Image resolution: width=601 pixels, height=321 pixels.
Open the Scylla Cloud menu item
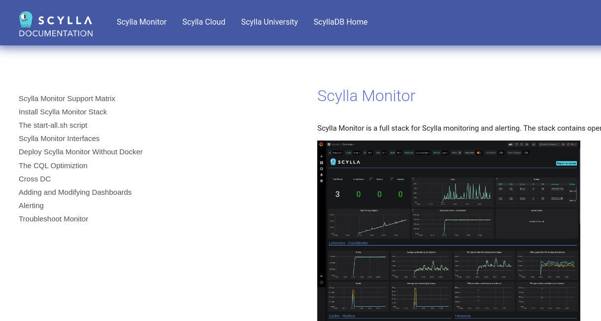click(x=203, y=22)
